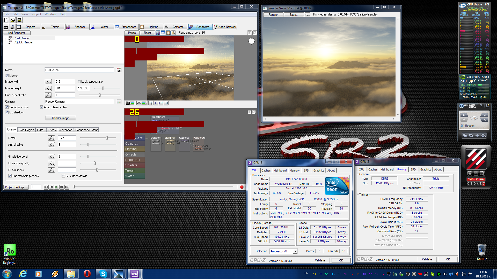This screenshot has width=497, height=279.
Task: Click the node link icon beside Name field
Action: pos(119,70)
